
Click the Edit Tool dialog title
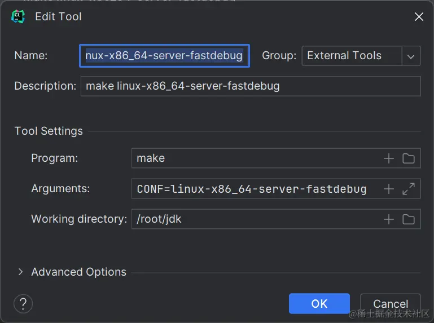click(58, 16)
